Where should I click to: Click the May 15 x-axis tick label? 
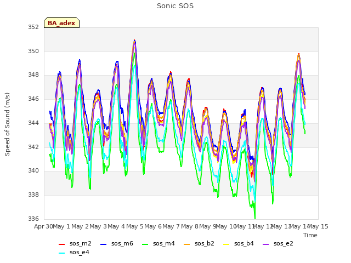[x=318, y=226]
